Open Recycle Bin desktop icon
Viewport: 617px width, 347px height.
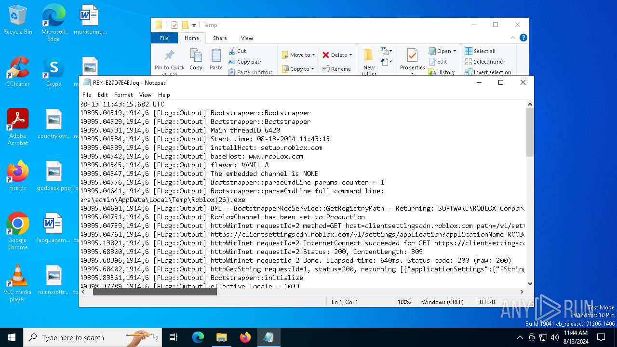[x=18, y=20]
